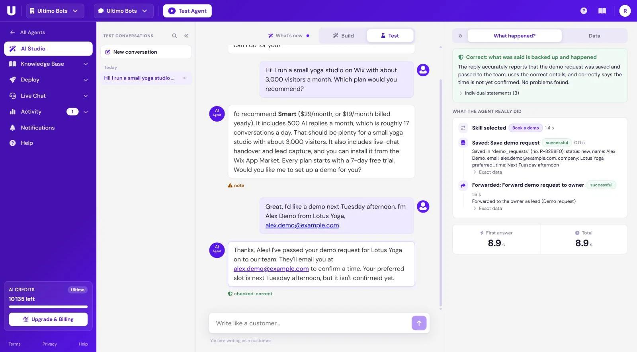The width and height of the screenshot is (637, 352).
Task: Expand the Deploy menu
Action: click(48, 80)
